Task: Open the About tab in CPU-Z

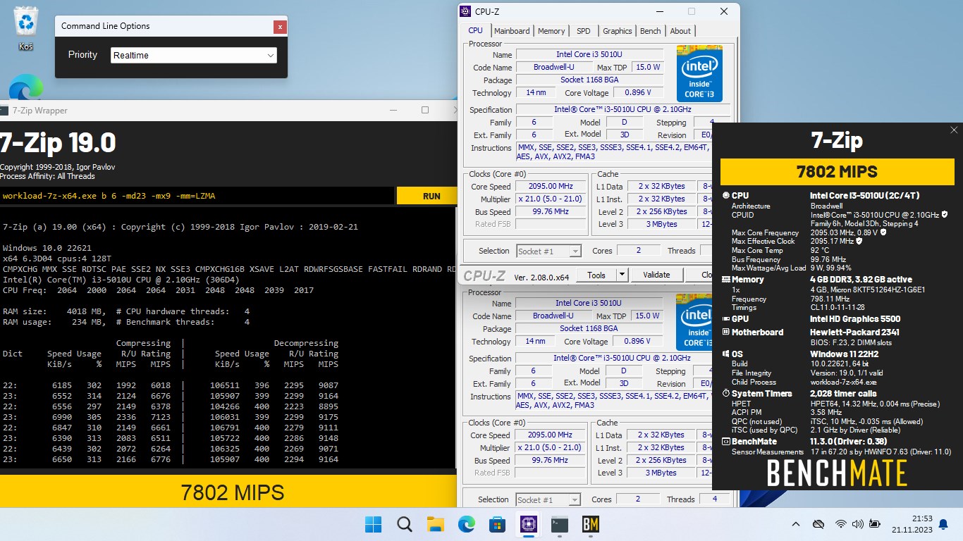Action: pyautogui.click(x=680, y=31)
